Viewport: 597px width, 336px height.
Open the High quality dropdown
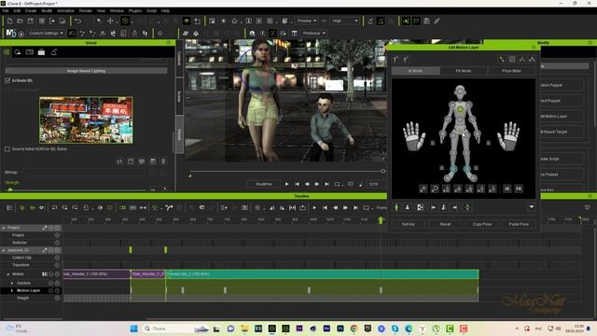click(344, 21)
